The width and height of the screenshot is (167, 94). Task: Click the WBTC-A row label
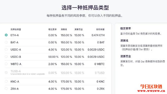click(x=16, y=64)
